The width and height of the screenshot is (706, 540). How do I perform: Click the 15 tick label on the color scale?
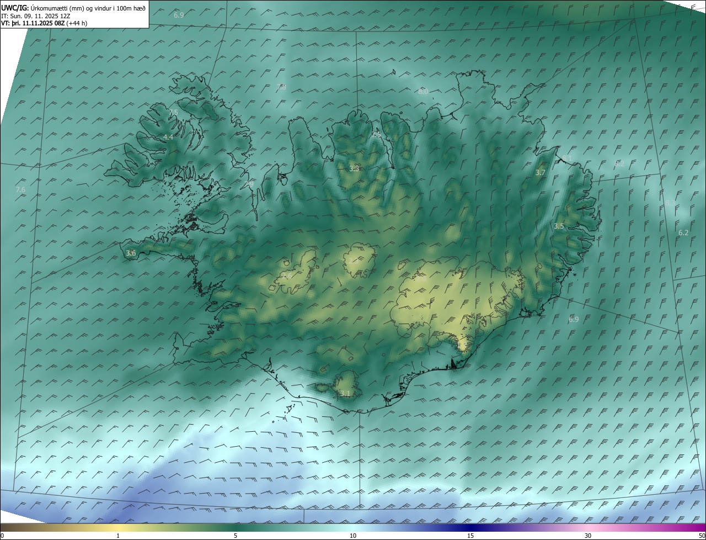click(470, 536)
